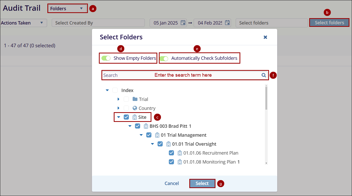Click the Trial folder icon
Viewport: 352px width, 196px height.
pyautogui.click(x=135, y=99)
